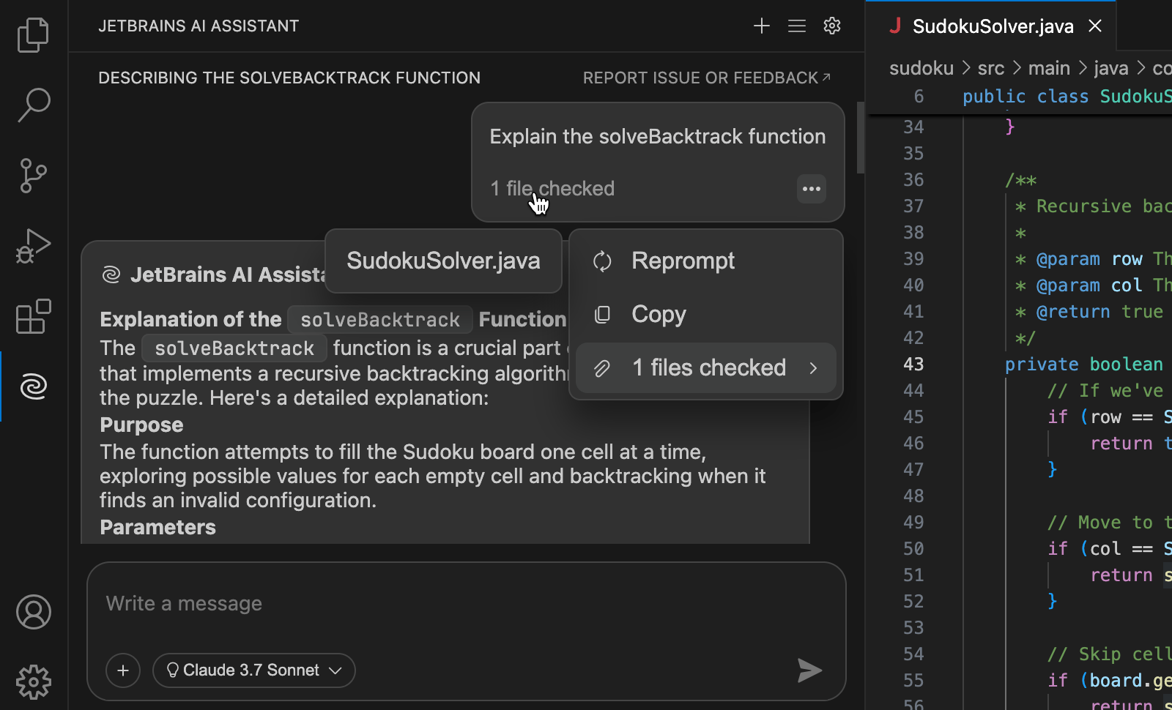Viewport: 1172px width, 710px height.
Task: Choose Reprompt from the context menu
Action: pyautogui.click(x=682, y=261)
